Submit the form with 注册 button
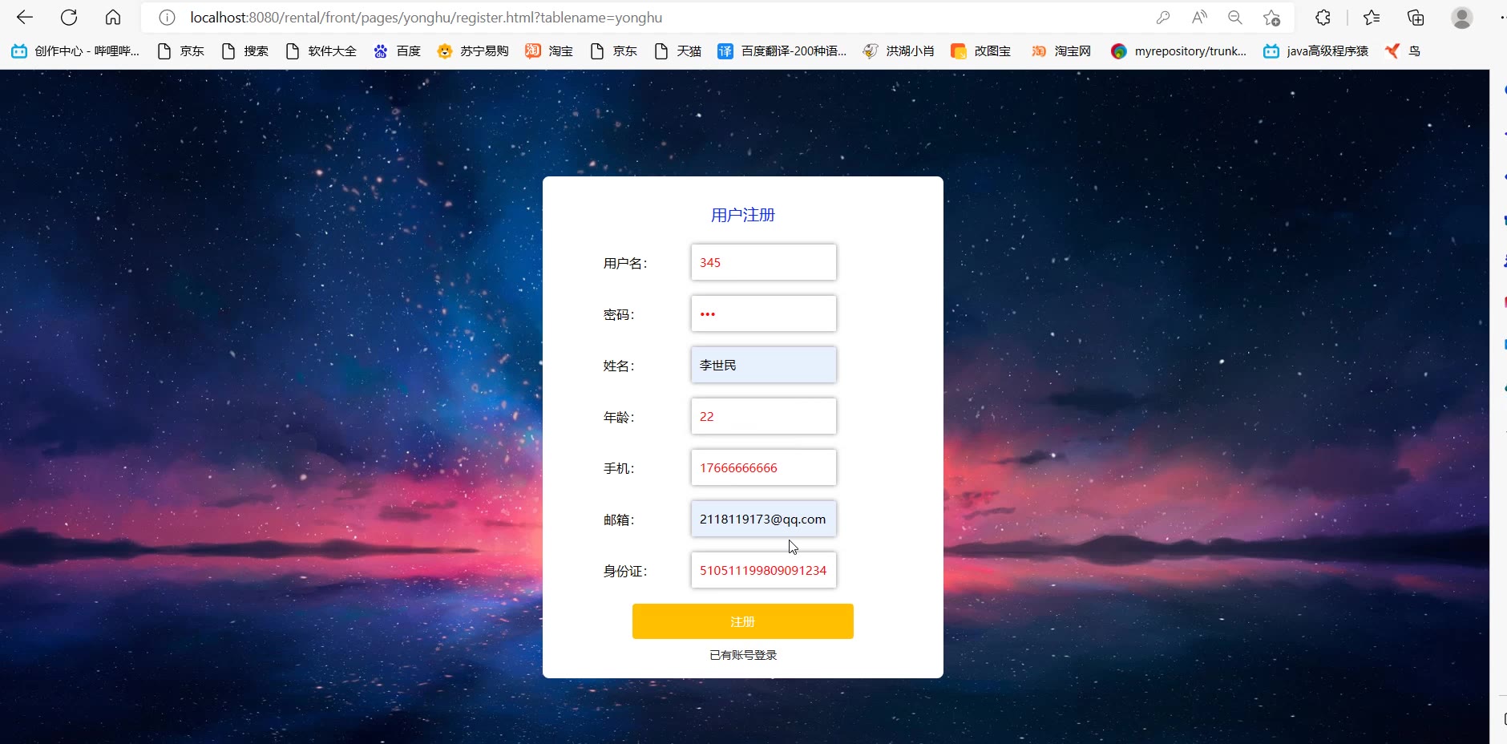Image resolution: width=1507 pixels, height=744 pixels. [x=743, y=621]
